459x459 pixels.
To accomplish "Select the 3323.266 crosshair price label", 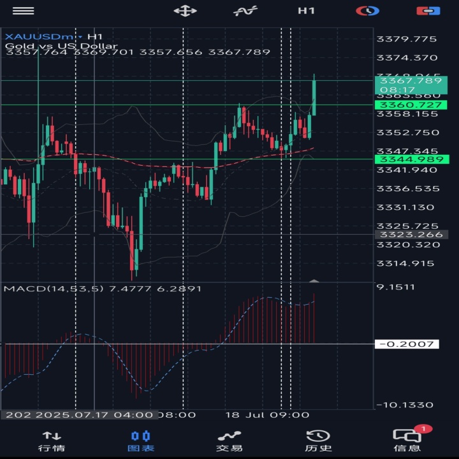I will point(411,235).
